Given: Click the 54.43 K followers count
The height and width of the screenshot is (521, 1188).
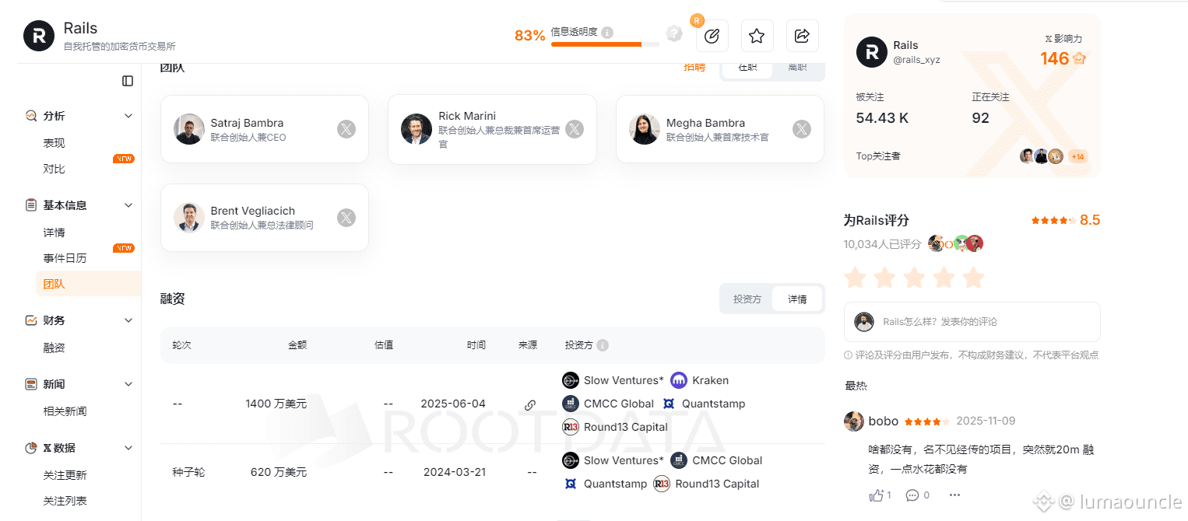Looking at the screenshot, I should point(882,118).
